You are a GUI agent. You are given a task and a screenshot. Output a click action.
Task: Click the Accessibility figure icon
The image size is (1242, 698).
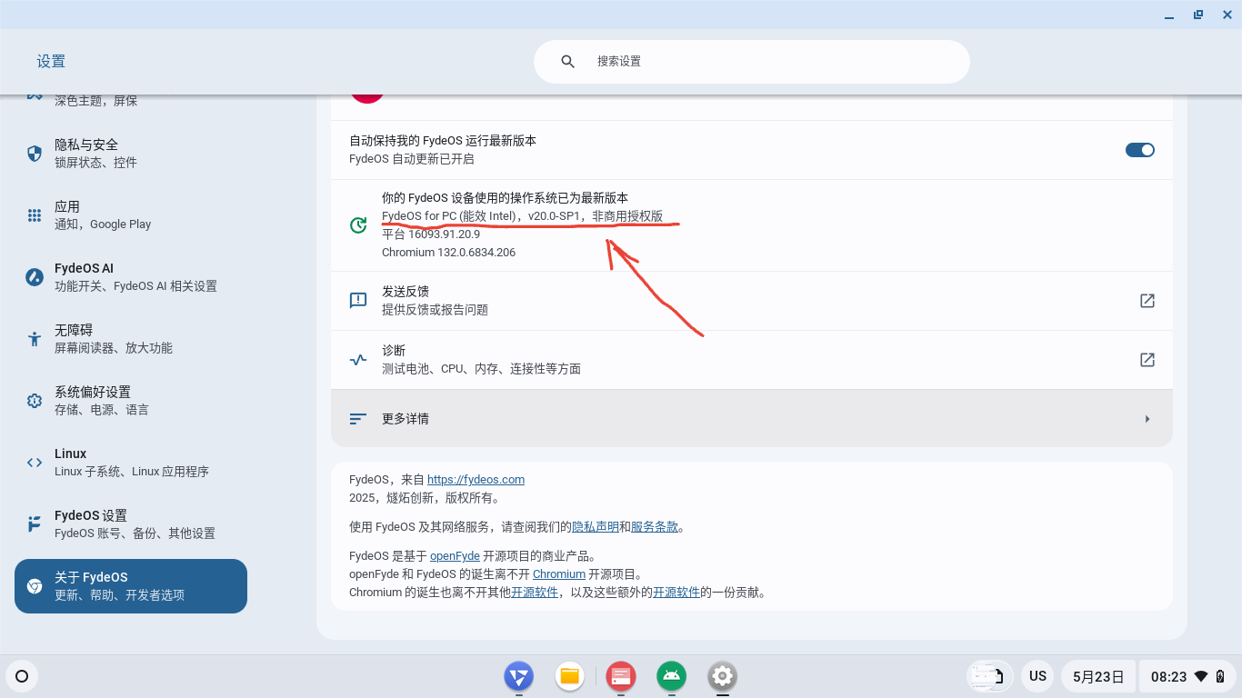click(x=35, y=339)
